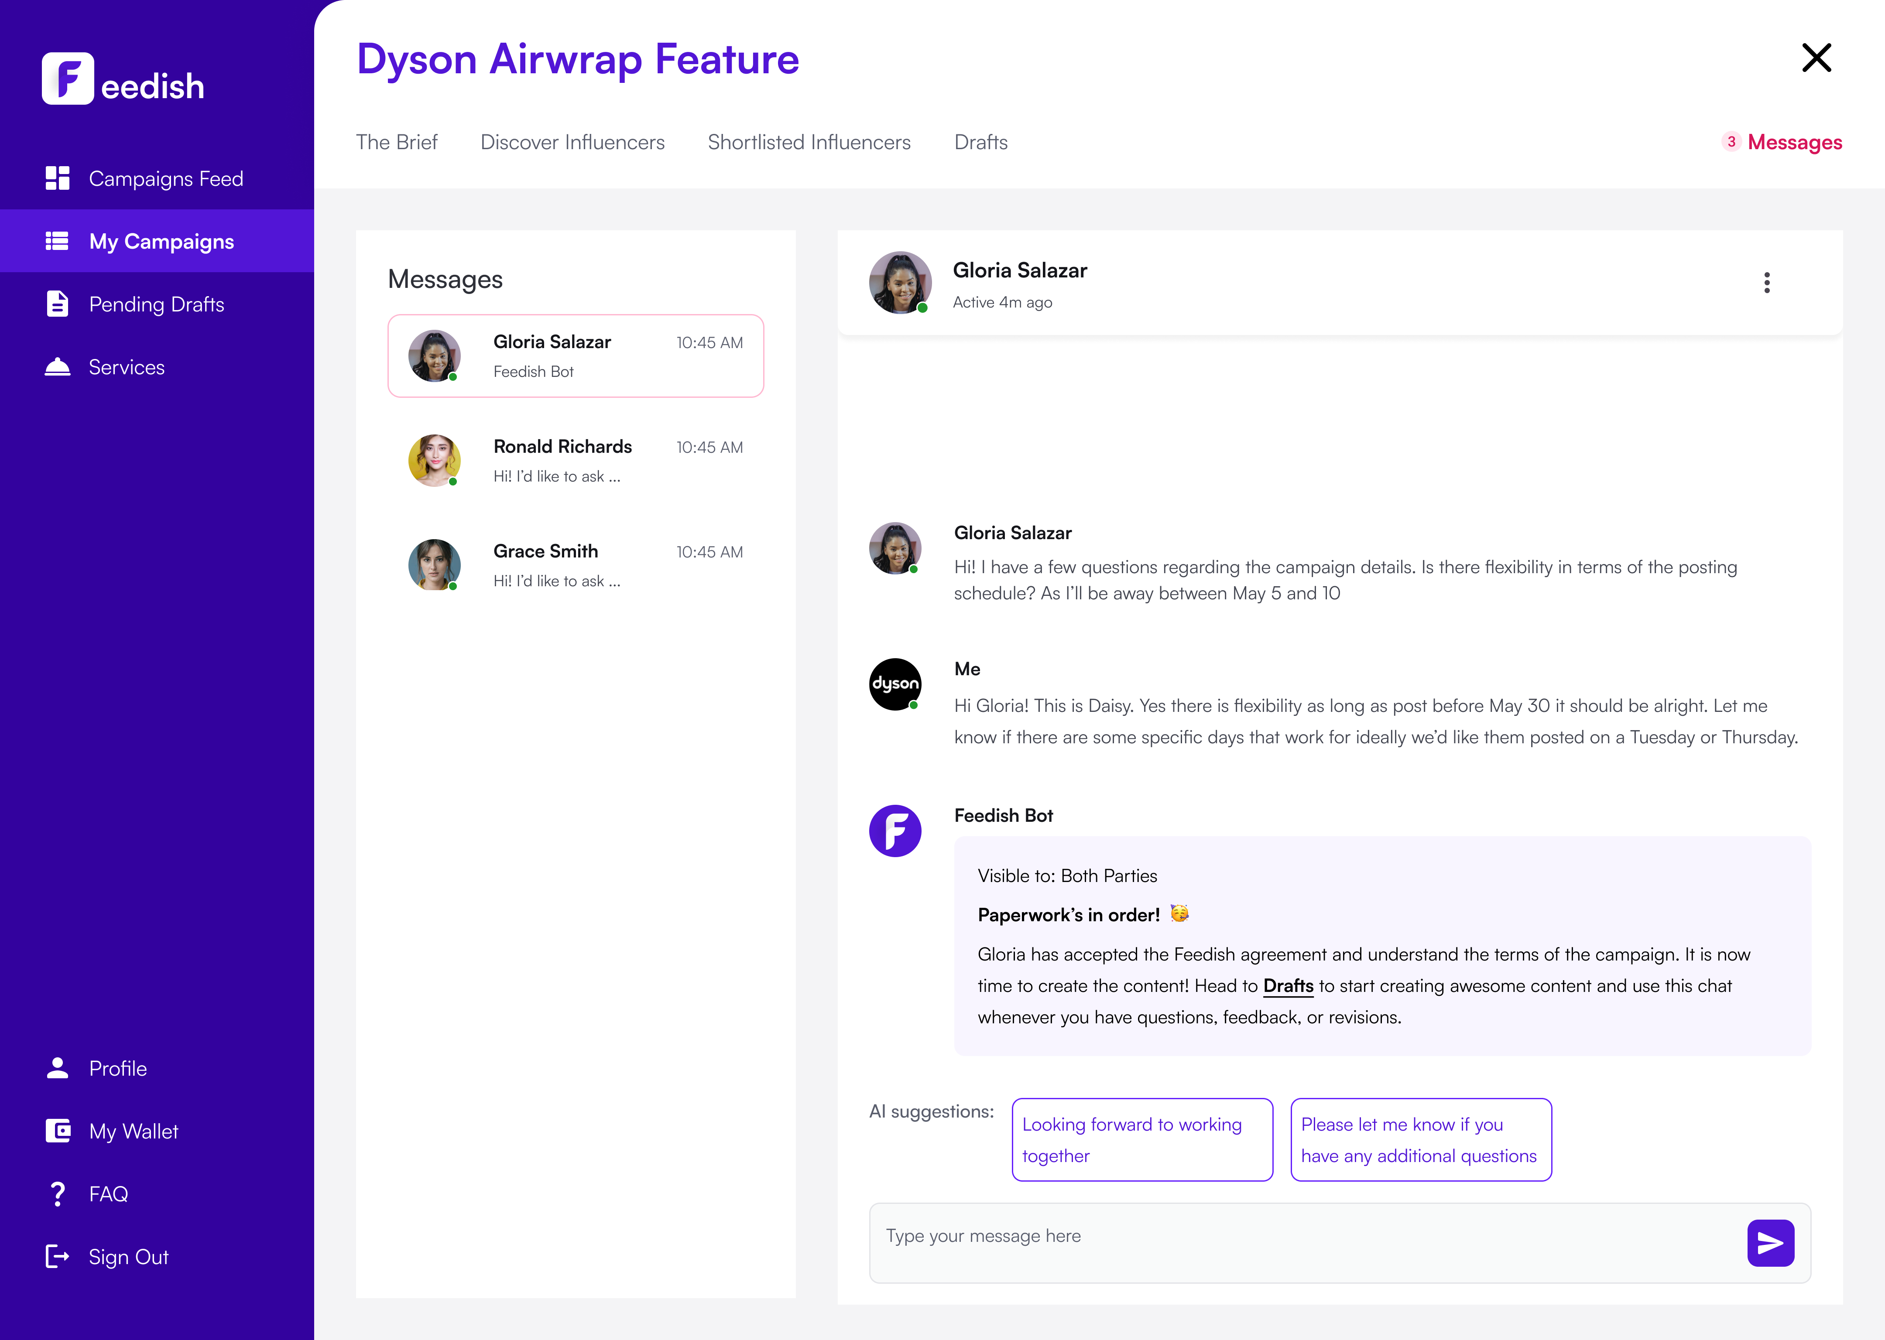This screenshot has width=1885, height=1340.
Task: Open Profile from sidebar
Action: tap(157, 1068)
